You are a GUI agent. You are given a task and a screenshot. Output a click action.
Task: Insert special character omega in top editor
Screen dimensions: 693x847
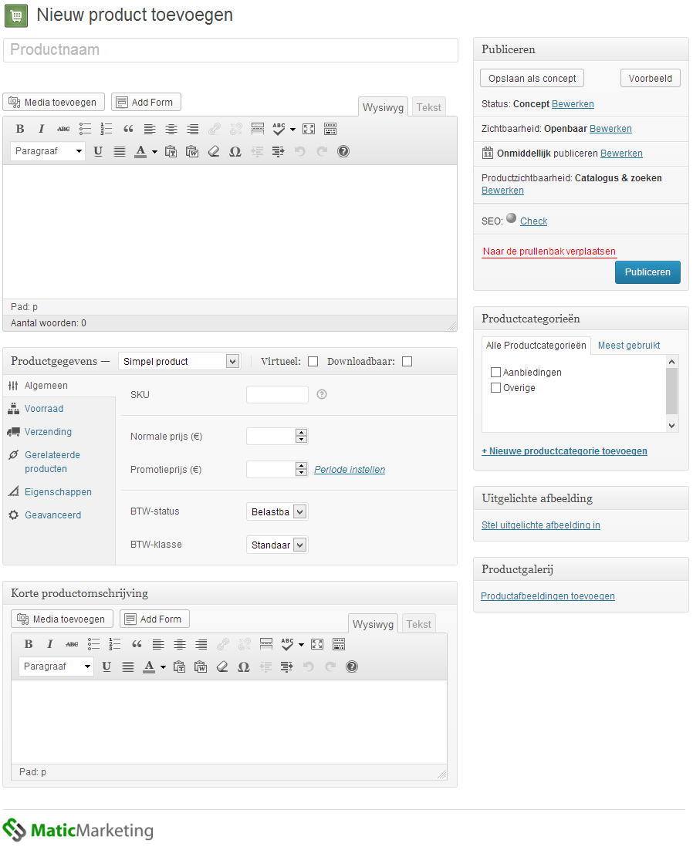pyautogui.click(x=235, y=151)
